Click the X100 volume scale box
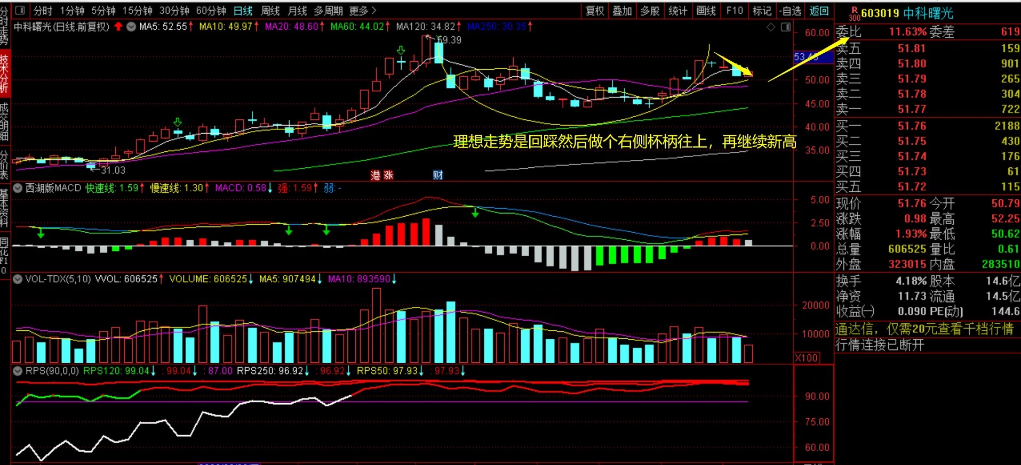1021x465 pixels. pyautogui.click(x=807, y=357)
